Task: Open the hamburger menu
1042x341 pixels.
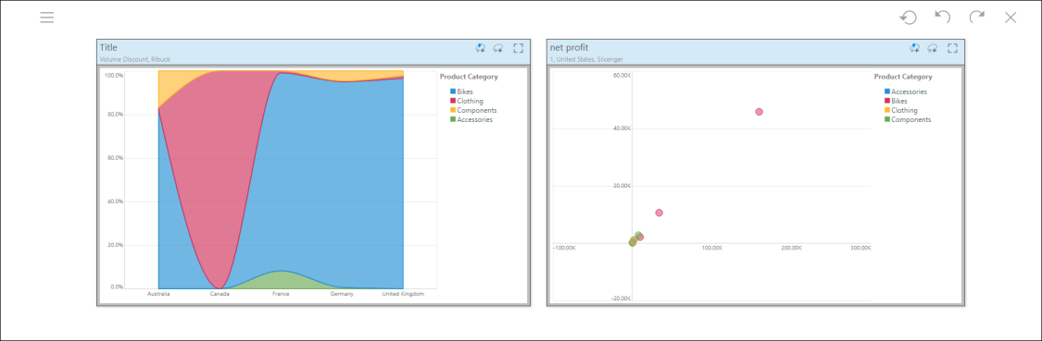Action: (x=46, y=18)
